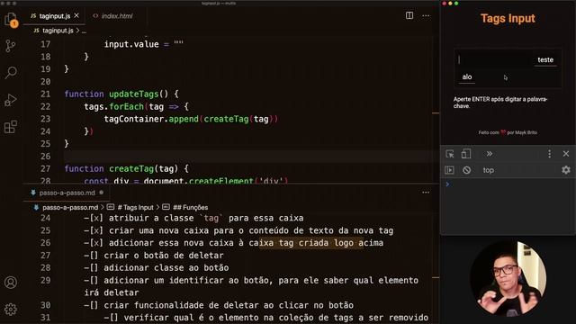Open the Source Control view
Viewport: 576px width, 324px height.
(11, 46)
